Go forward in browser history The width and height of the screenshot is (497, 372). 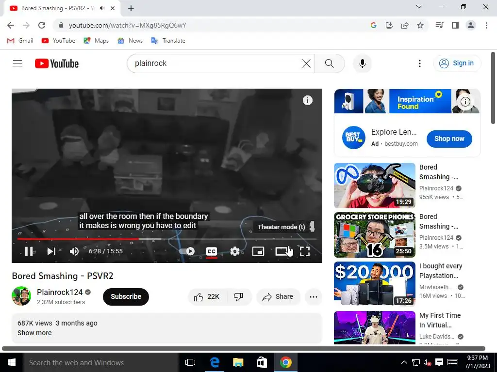[x=26, y=25]
